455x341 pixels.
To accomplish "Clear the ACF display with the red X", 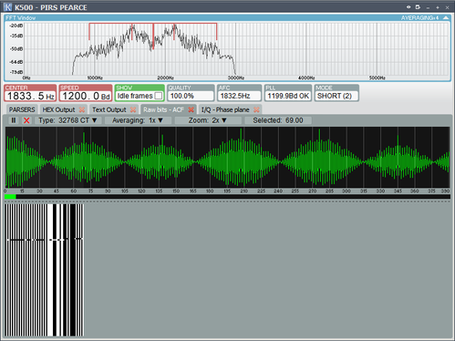I will pos(26,120).
